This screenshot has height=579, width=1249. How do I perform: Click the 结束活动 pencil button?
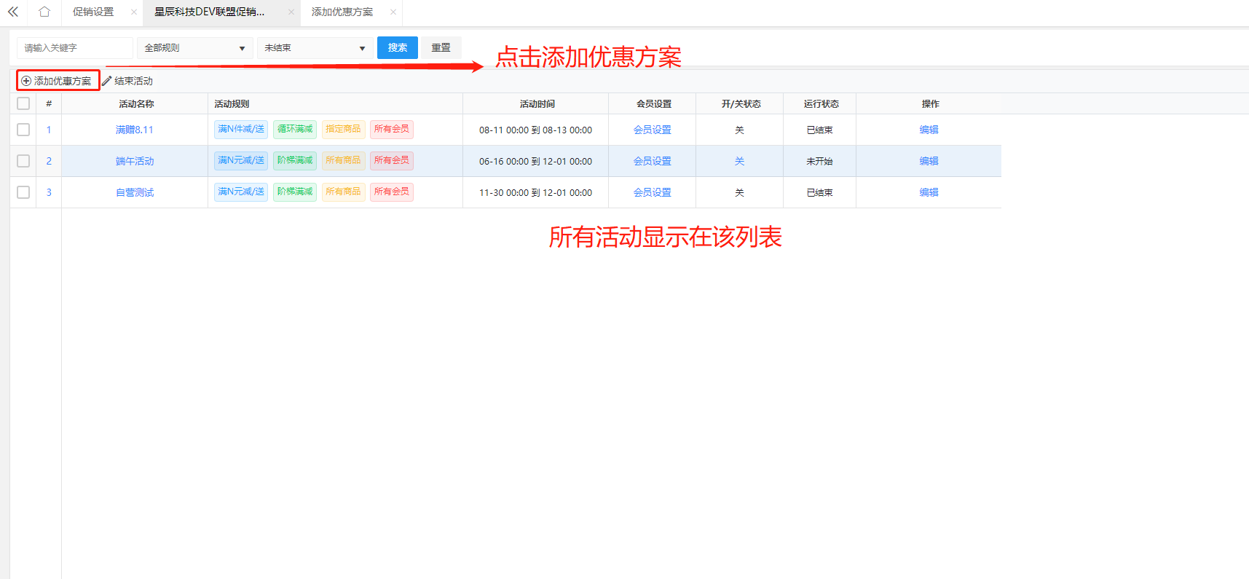[127, 81]
